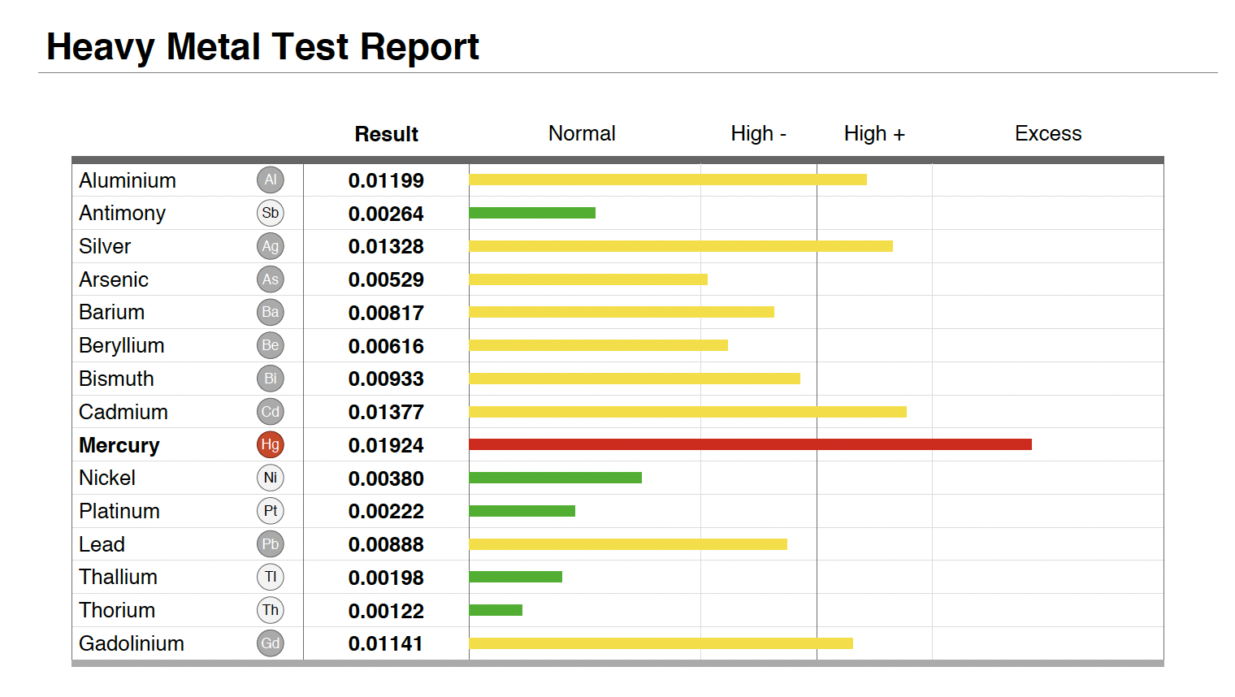This screenshot has height=697, width=1235.
Task: Click the Al element symbol icon
Action: (x=271, y=180)
